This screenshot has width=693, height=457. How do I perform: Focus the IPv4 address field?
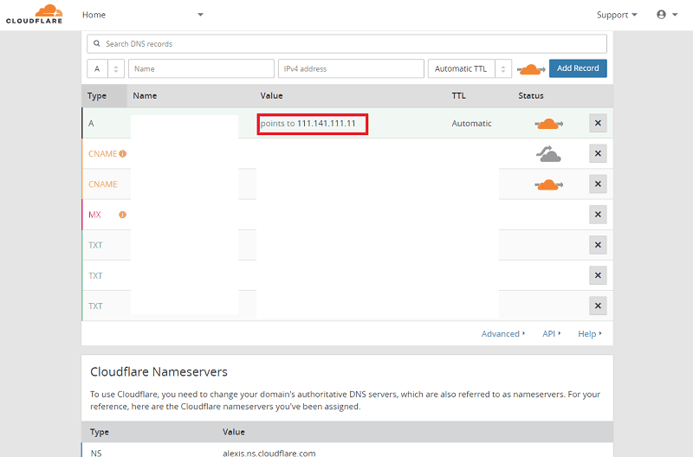click(x=351, y=68)
